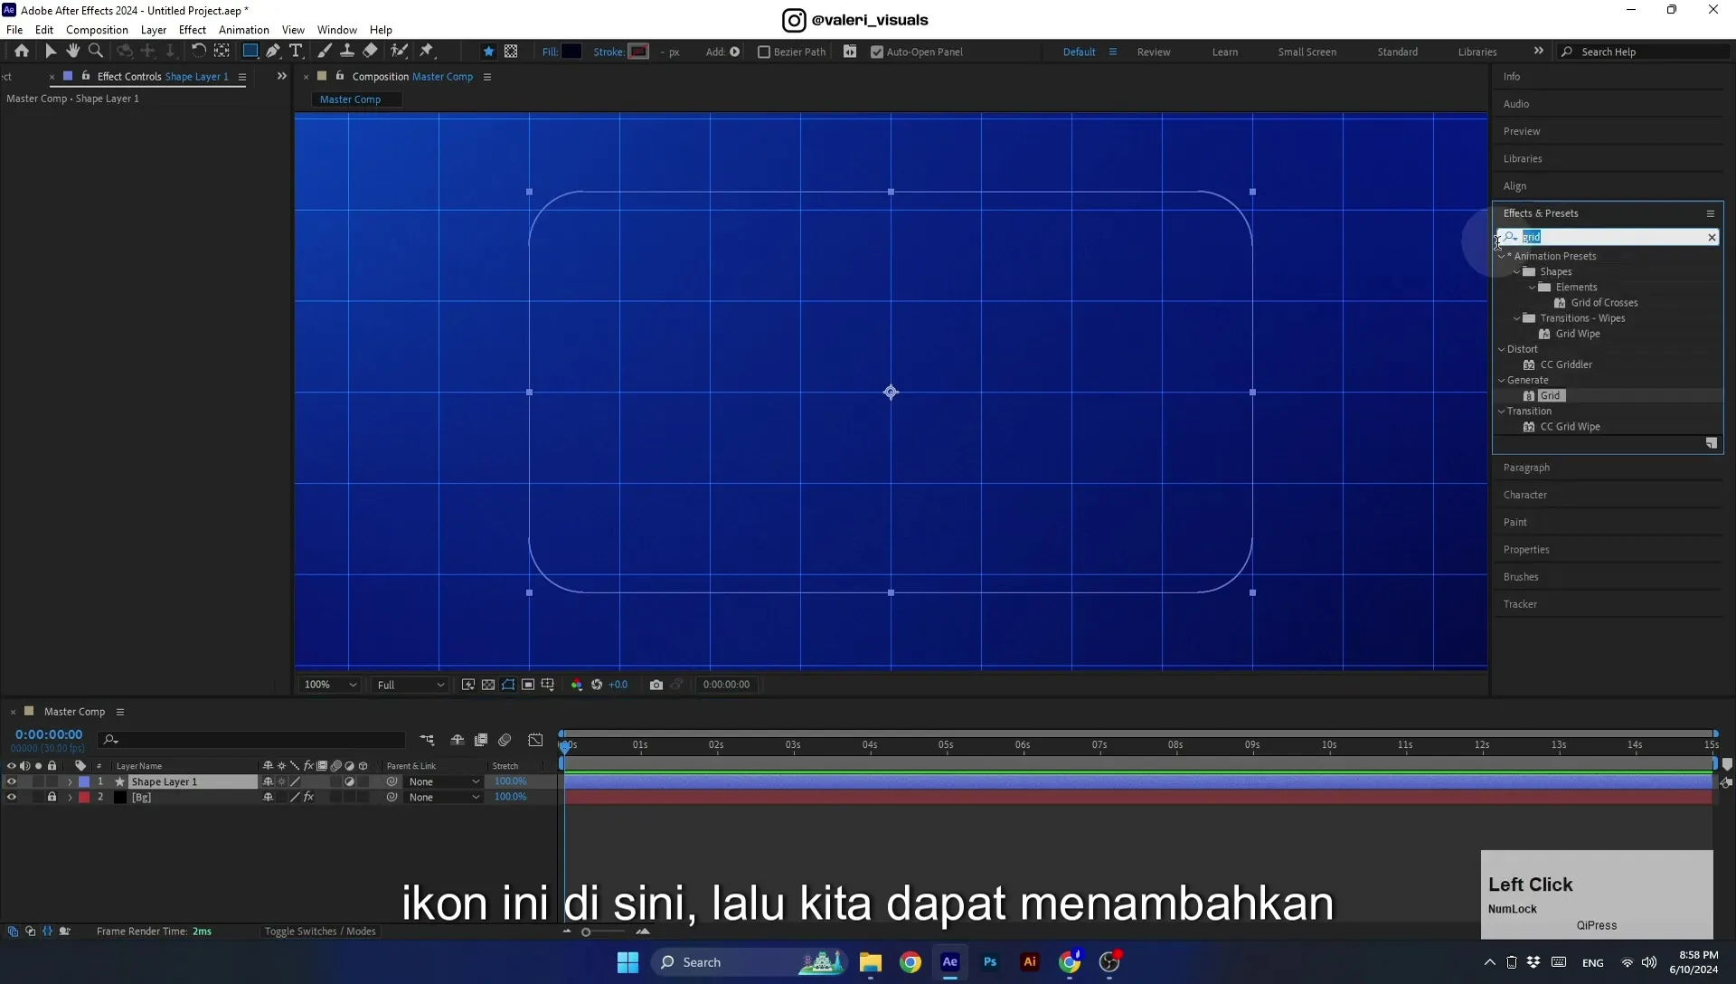
Task: Select the Selection arrow tool
Action: 51,52
